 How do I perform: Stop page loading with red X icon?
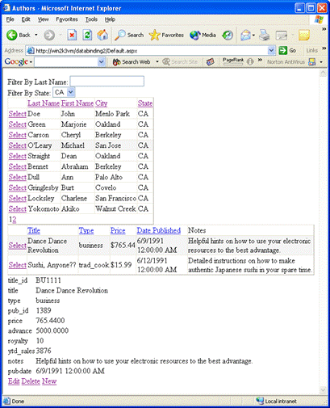(72, 35)
